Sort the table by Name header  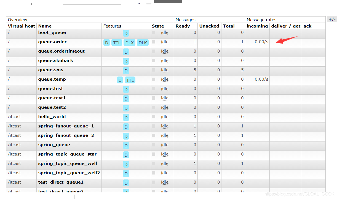click(45, 26)
